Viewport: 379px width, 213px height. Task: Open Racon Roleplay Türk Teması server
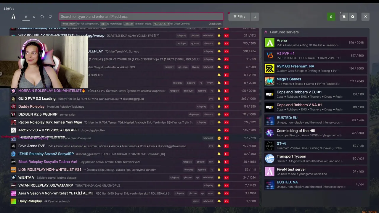coord(134,122)
